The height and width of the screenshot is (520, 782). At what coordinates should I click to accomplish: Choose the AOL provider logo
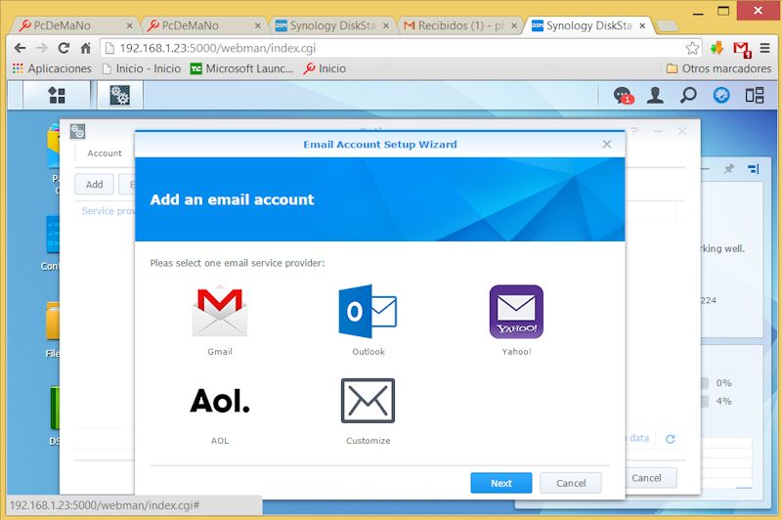(220, 401)
